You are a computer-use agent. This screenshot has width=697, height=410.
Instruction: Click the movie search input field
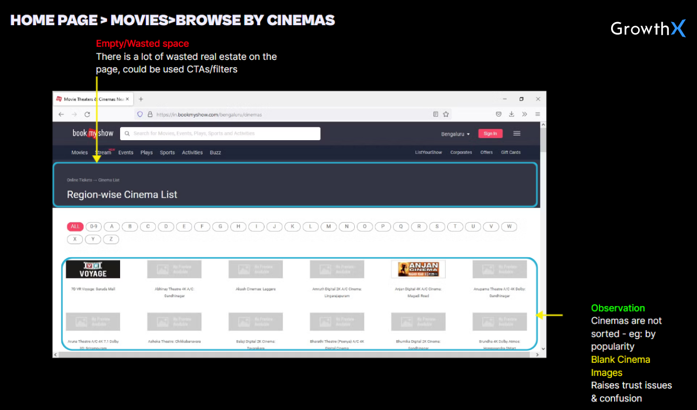220,134
